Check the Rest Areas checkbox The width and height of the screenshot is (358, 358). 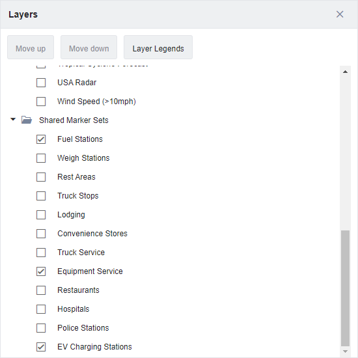[41, 177]
